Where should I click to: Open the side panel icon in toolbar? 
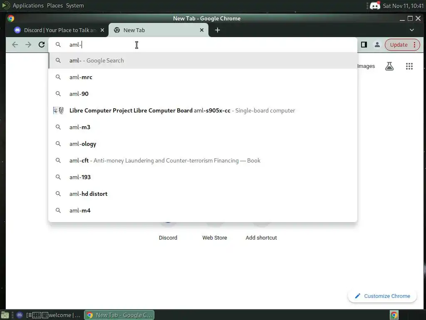pyautogui.click(x=364, y=45)
